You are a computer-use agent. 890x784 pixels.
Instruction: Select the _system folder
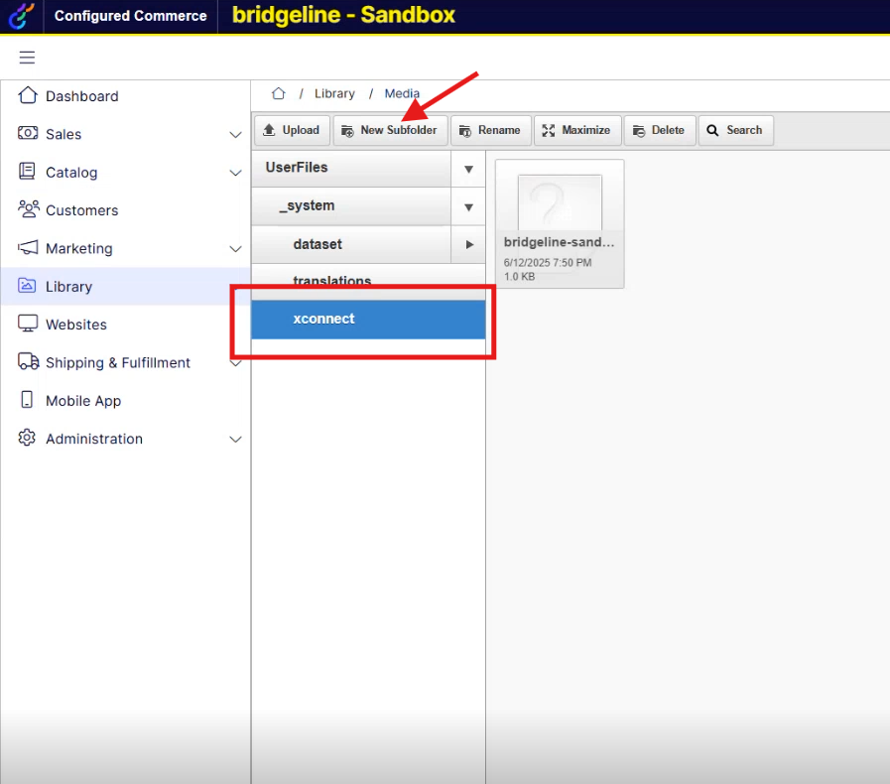(351, 206)
